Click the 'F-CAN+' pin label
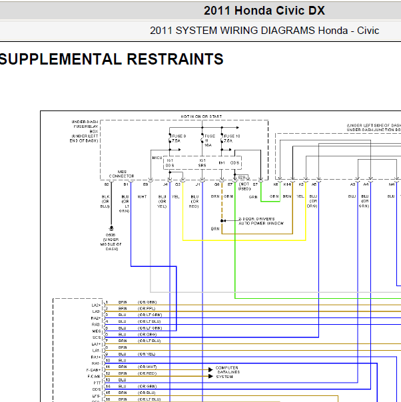 pos(93,370)
